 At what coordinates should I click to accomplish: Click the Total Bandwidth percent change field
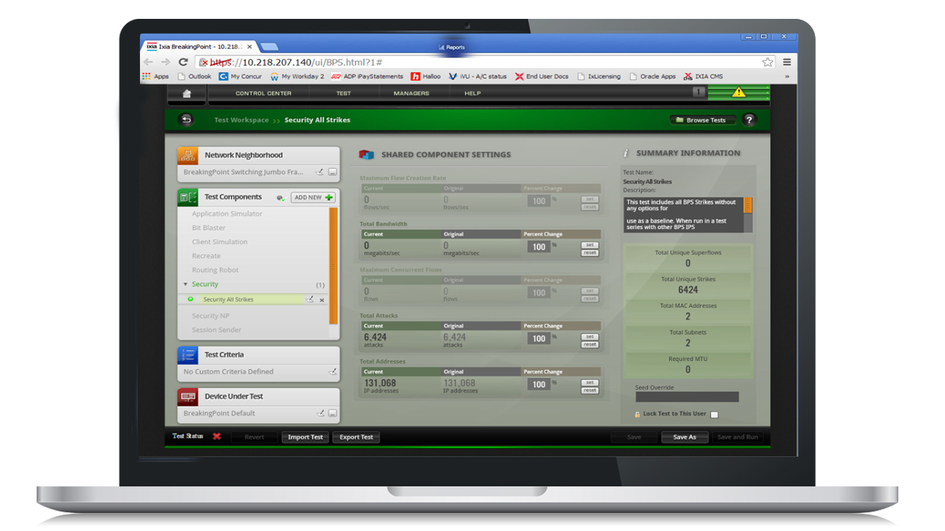539,247
